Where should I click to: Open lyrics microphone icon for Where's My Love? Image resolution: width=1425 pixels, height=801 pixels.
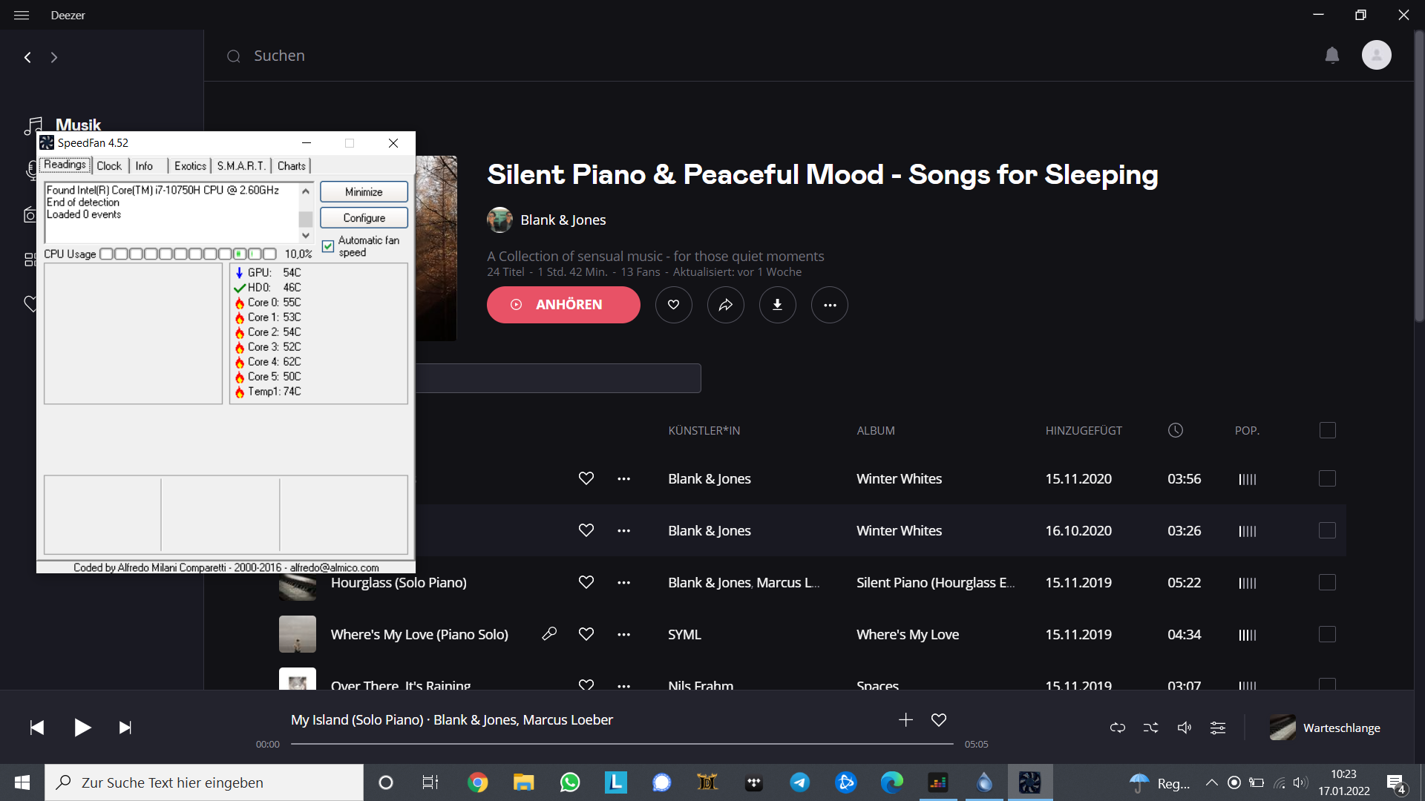(x=549, y=634)
